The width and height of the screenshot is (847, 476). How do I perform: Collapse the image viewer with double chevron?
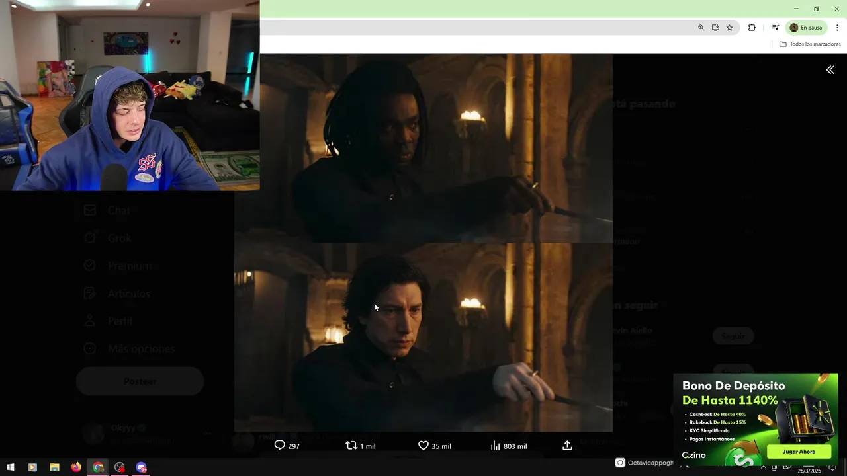tap(830, 70)
